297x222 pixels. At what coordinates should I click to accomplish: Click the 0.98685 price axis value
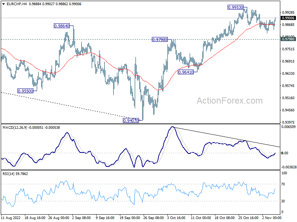click(x=288, y=24)
